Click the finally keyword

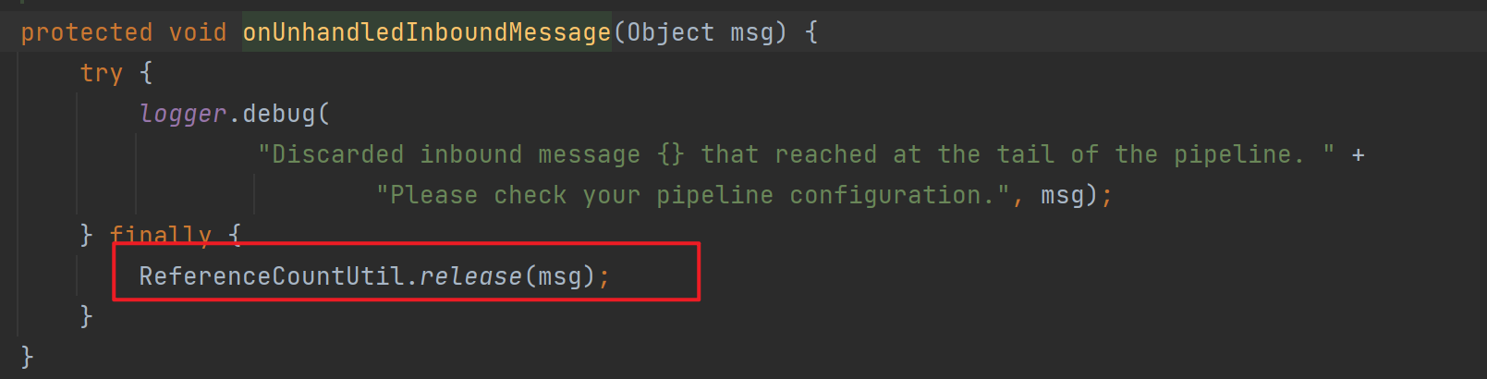(160, 235)
